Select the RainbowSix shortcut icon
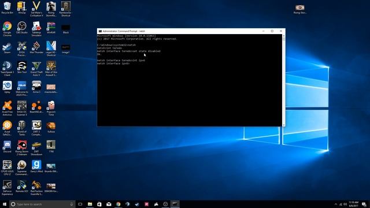Viewport: 370px width, 208px height. pyautogui.click(x=65, y=9)
